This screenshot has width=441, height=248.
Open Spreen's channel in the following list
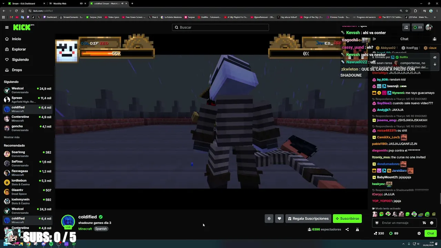click(x=28, y=100)
